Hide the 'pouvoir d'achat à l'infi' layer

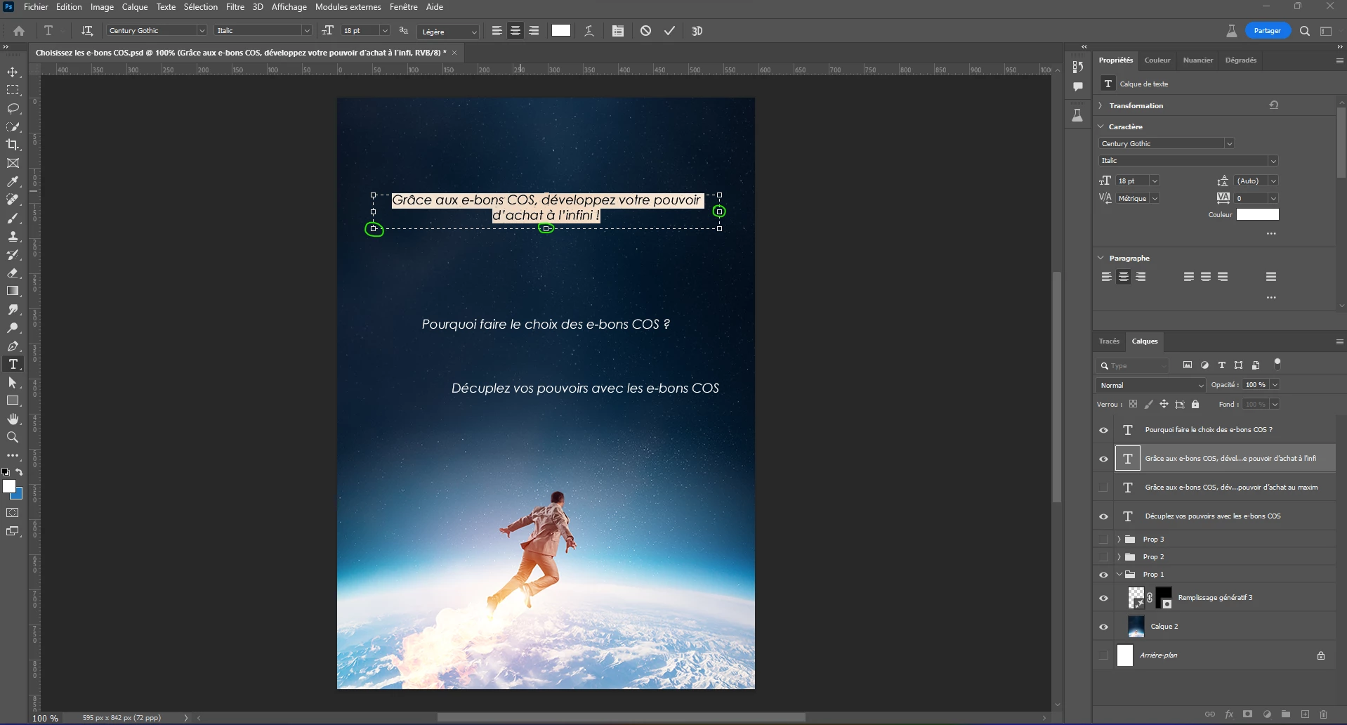[x=1103, y=459]
